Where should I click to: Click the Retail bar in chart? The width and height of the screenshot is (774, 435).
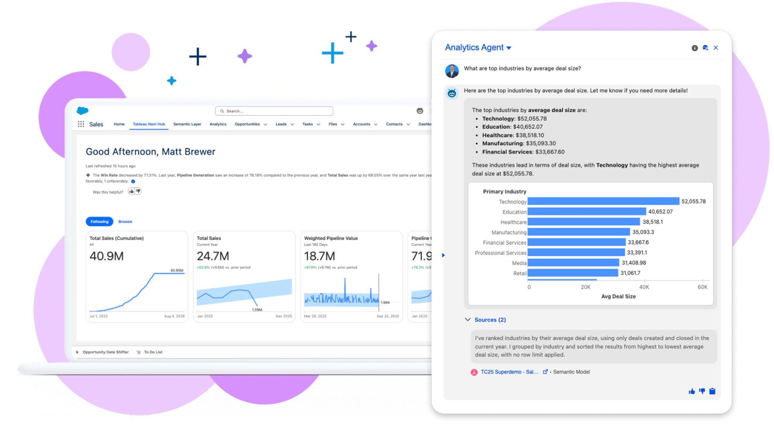point(573,273)
